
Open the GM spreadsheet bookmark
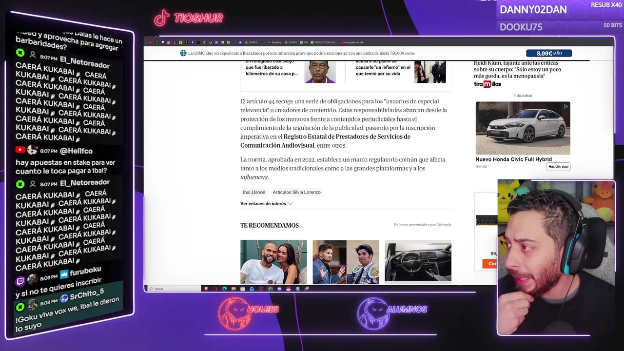pyautogui.click(x=304, y=42)
